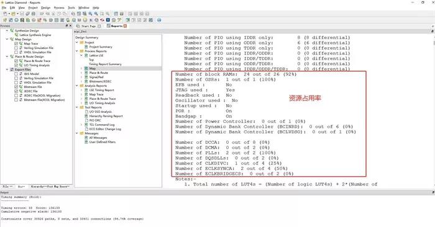
Task: Check VHDL Simulation File under Map Design
Action: [x=16, y=52]
